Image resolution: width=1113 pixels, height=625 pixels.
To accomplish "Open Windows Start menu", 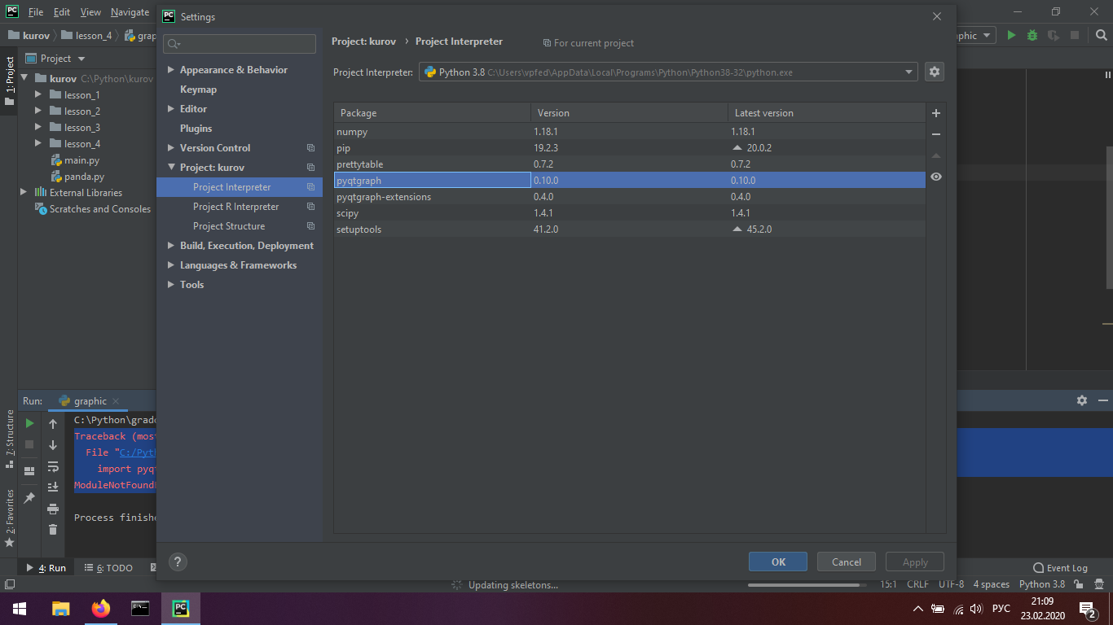I will [20, 609].
